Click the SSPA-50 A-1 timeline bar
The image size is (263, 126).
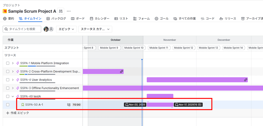(x=160, y=105)
